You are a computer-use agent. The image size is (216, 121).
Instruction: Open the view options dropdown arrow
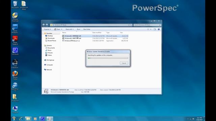pyautogui.click(x=151, y=29)
